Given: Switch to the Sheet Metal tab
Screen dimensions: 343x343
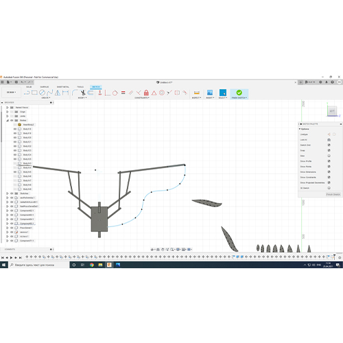Looking at the screenshot, I should (63, 87).
